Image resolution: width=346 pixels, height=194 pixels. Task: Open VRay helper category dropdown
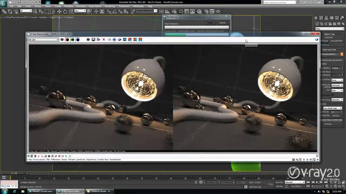coord(330,29)
